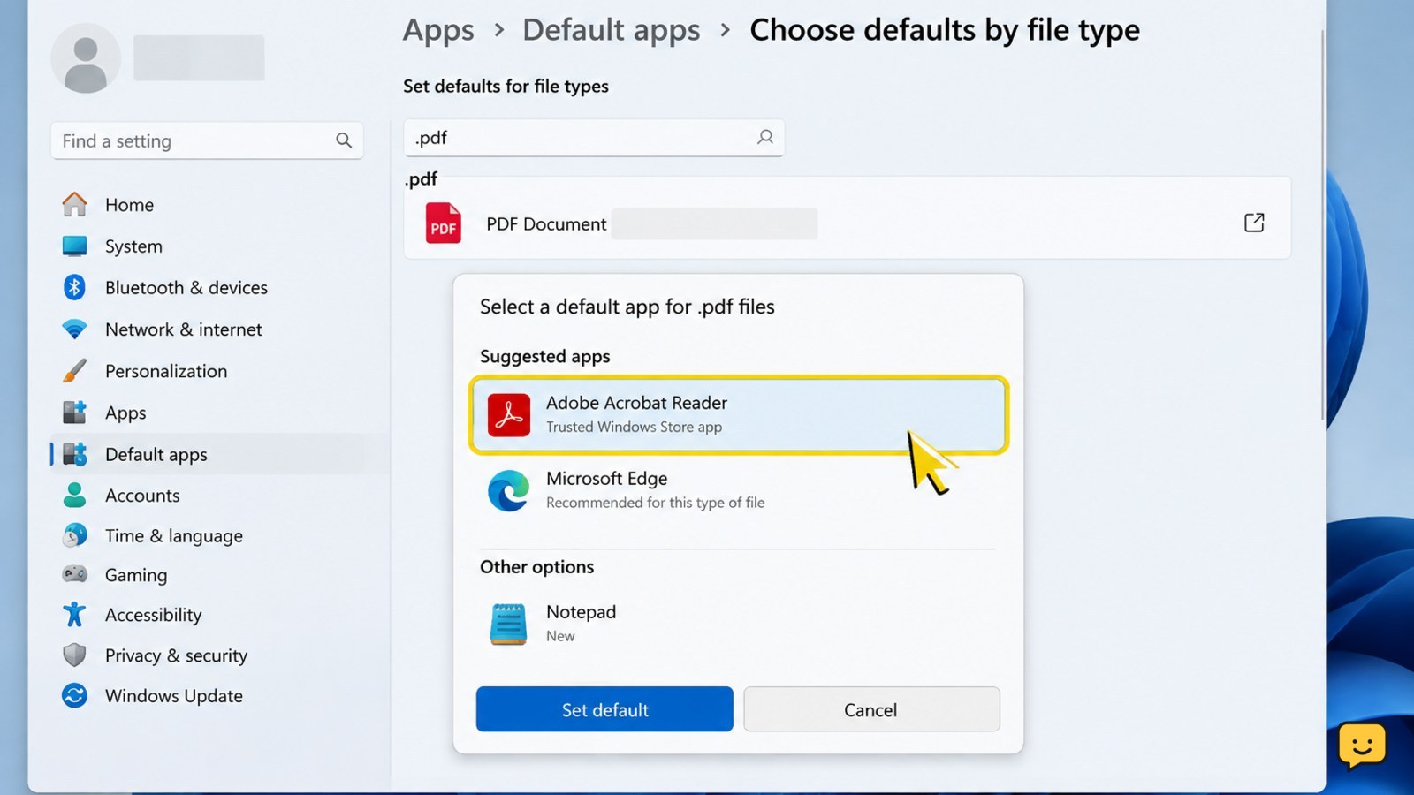Click 'Recommended for this type of file' text
Image resolution: width=1414 pixels, height=795 pixels.
655,503
